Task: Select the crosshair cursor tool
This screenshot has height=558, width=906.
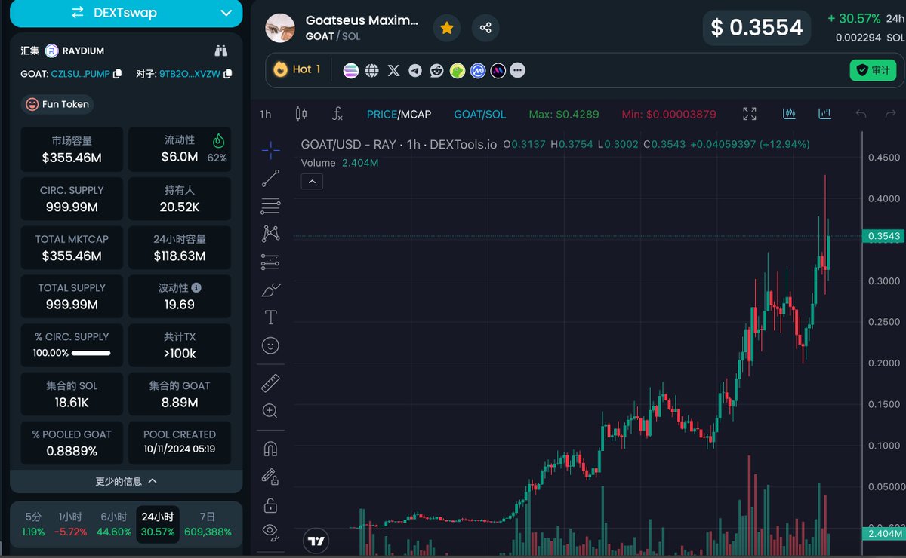Action: tap(270, 149)
